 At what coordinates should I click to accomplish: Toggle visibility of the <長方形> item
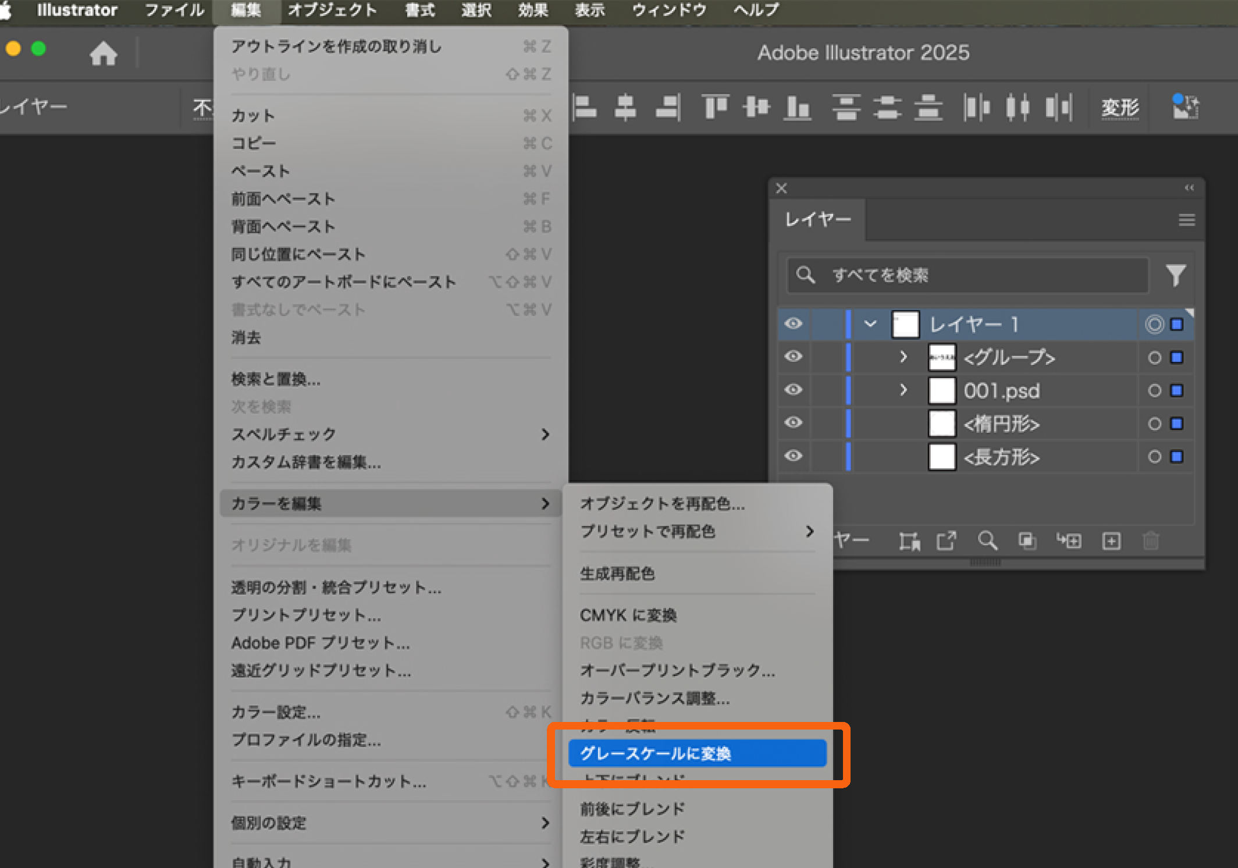click(794, 456)
